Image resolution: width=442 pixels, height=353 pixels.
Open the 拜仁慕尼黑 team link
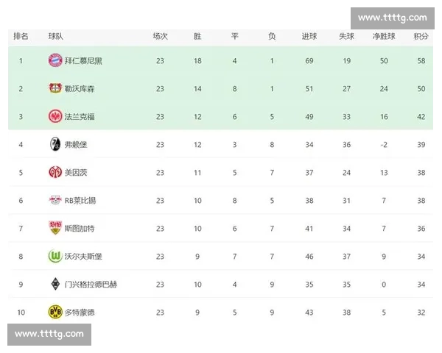83,60
